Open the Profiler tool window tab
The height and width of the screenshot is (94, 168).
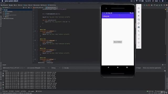[23, 91]
